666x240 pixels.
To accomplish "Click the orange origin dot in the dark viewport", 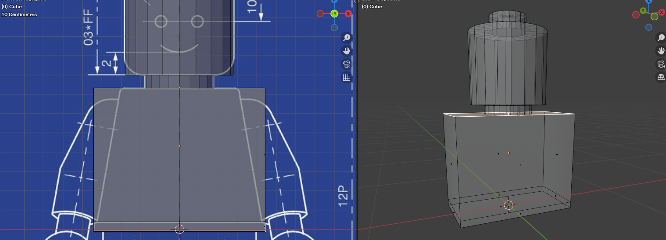I will (508, 153).
